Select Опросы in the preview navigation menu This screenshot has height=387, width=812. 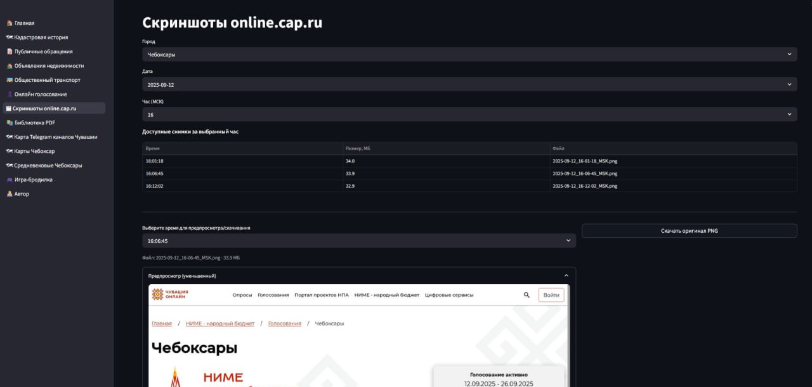(x=242, y=295)
